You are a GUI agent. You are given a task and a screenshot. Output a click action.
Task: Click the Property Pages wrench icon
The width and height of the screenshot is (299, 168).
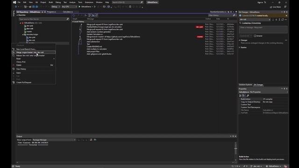coord(248,96)
